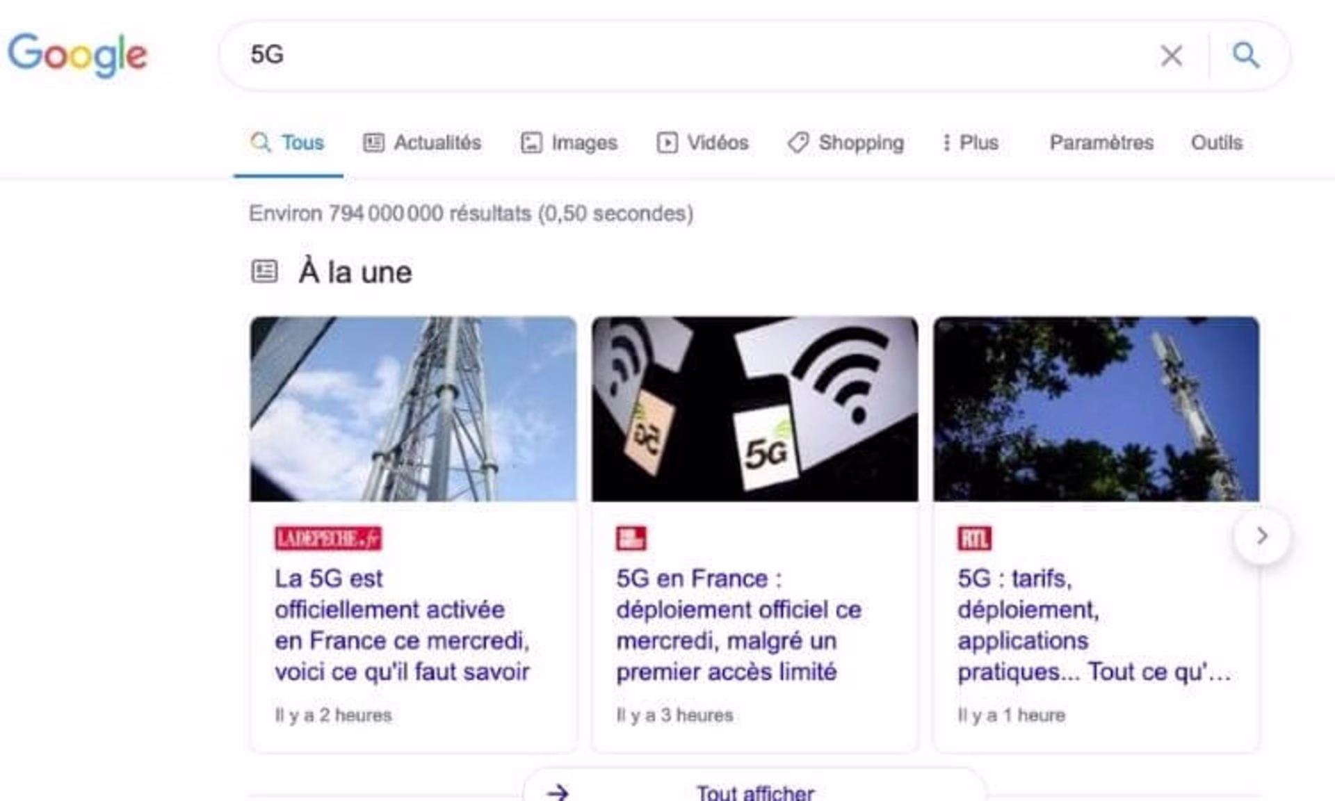Viewport: 1335px width, 801px height.
Task: Click the cell tower thumbnail image
Action: pyautogui.click(x=413, y=409)
